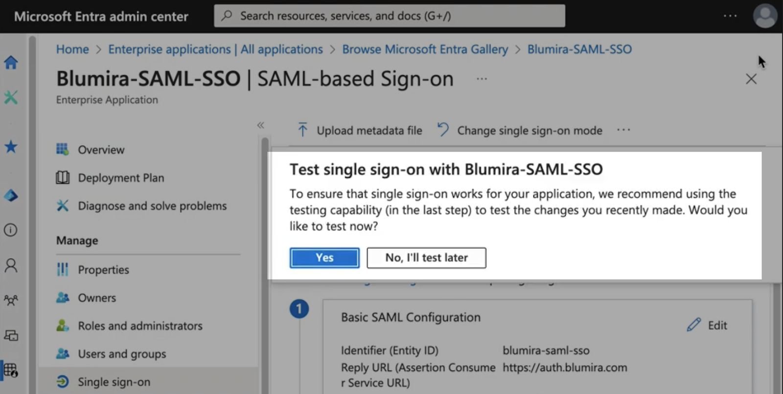This screenshot has width=783, height=394.
Task: Click Change single sign-on mode
Action: click(x=520, y=131)
